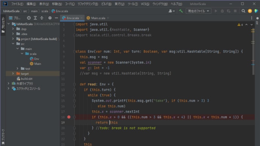
Task: Go to next highlighted error arrow
Action: point(252,25)
